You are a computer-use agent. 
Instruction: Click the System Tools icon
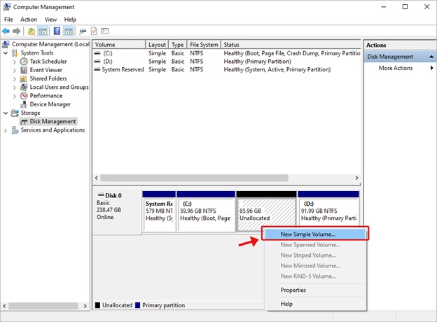click(15, 53)
